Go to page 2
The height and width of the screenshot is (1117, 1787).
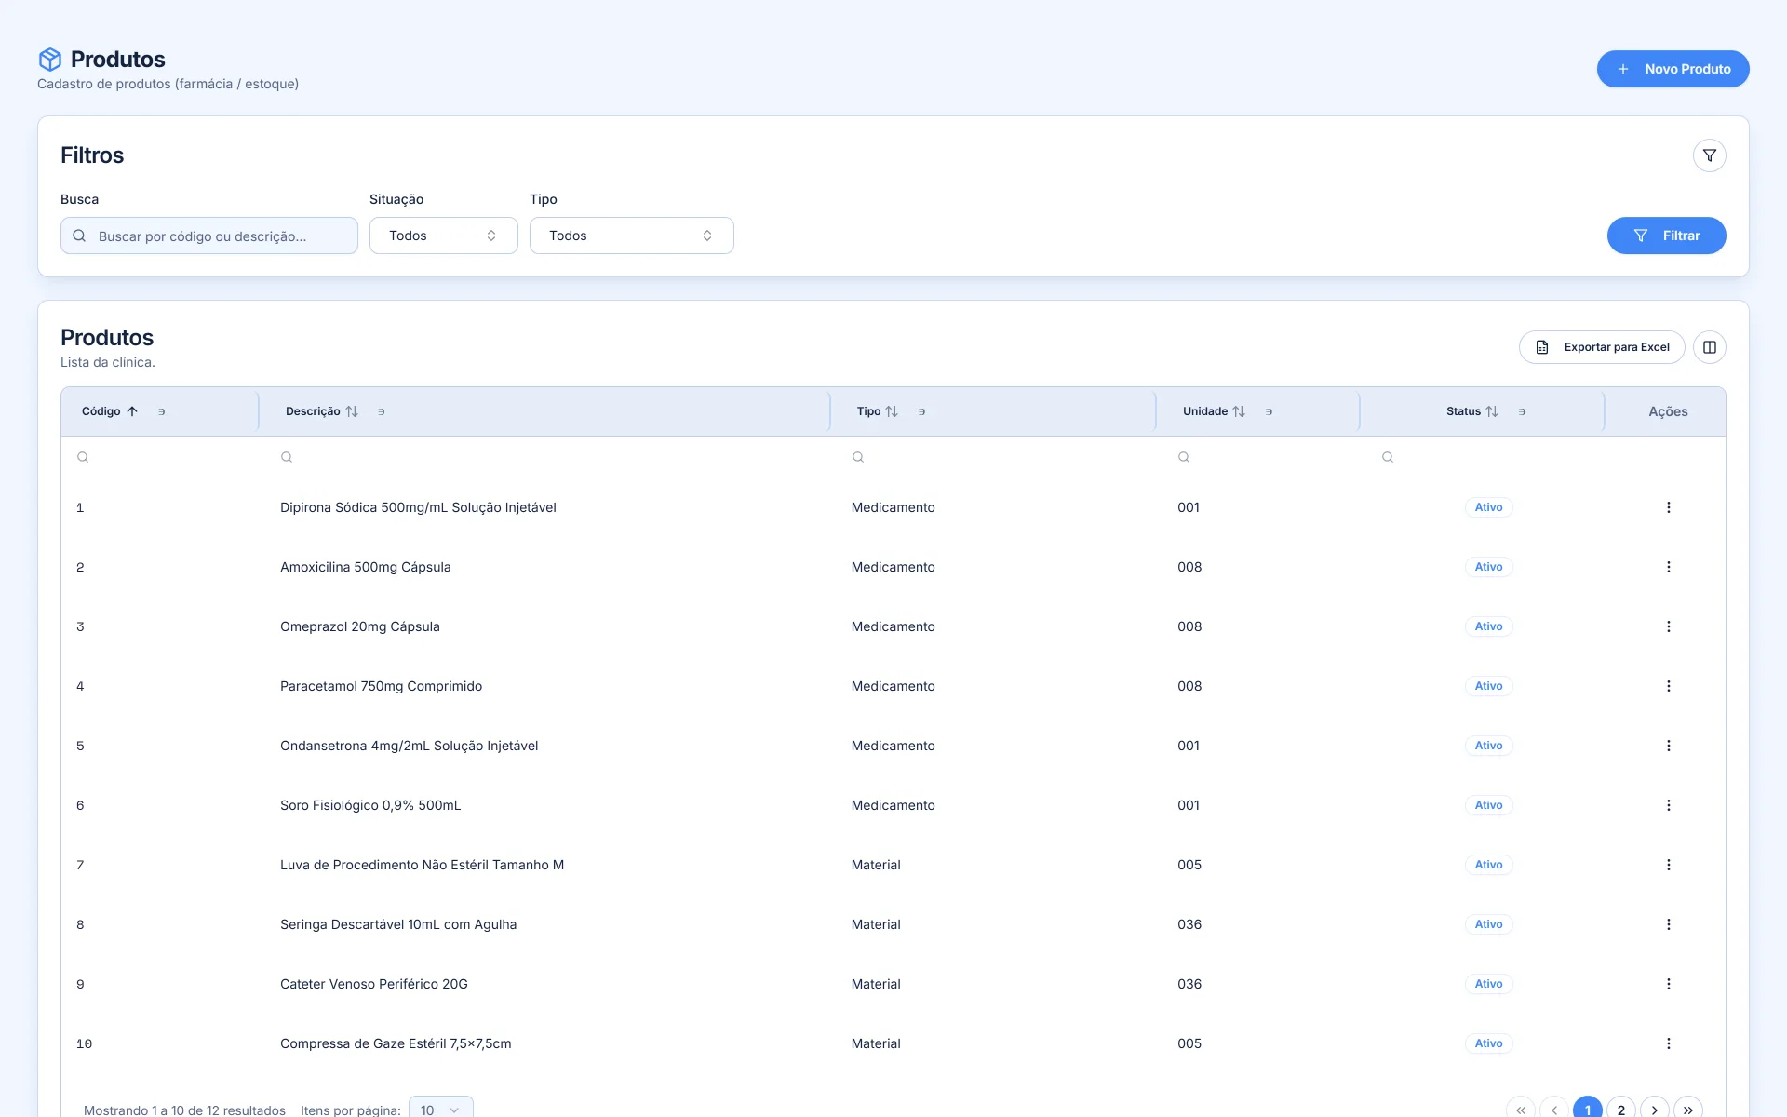[1621, 1109]
